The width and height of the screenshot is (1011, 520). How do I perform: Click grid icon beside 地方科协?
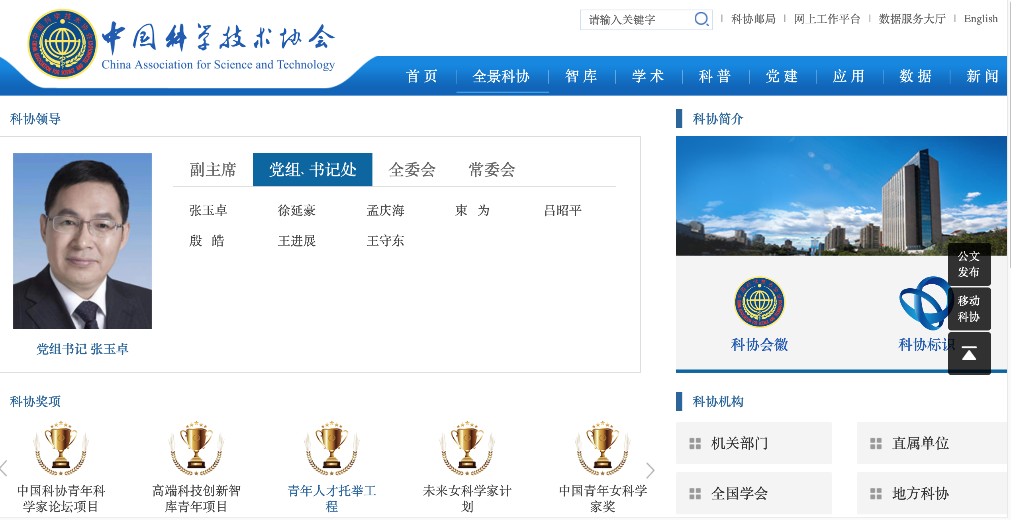click(x=876, y=494)
